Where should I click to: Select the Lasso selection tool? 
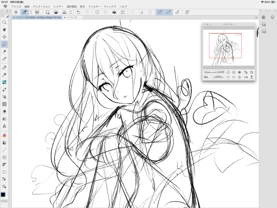(5, 44)
